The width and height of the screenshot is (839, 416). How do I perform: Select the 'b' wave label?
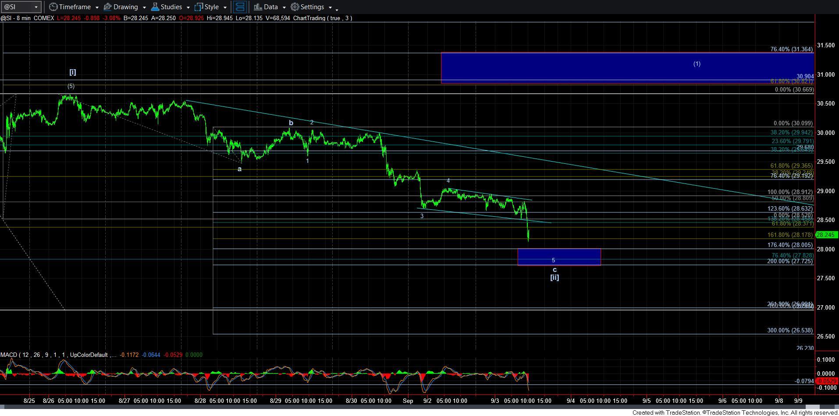tap(291, 123)
